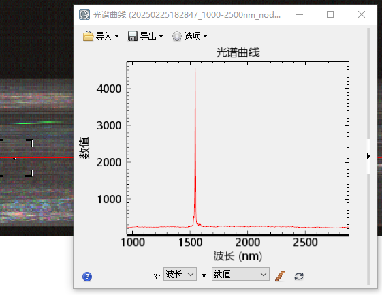The image size is (382, 295).
Task: Click the 导出 label text
Action: pyautogui.click(x=148, y=36)
